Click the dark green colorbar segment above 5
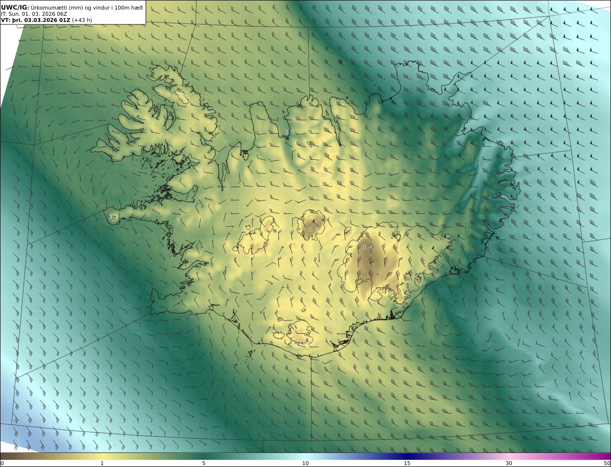The width and height of the screenshot is (611, 467). pos(204,456)
